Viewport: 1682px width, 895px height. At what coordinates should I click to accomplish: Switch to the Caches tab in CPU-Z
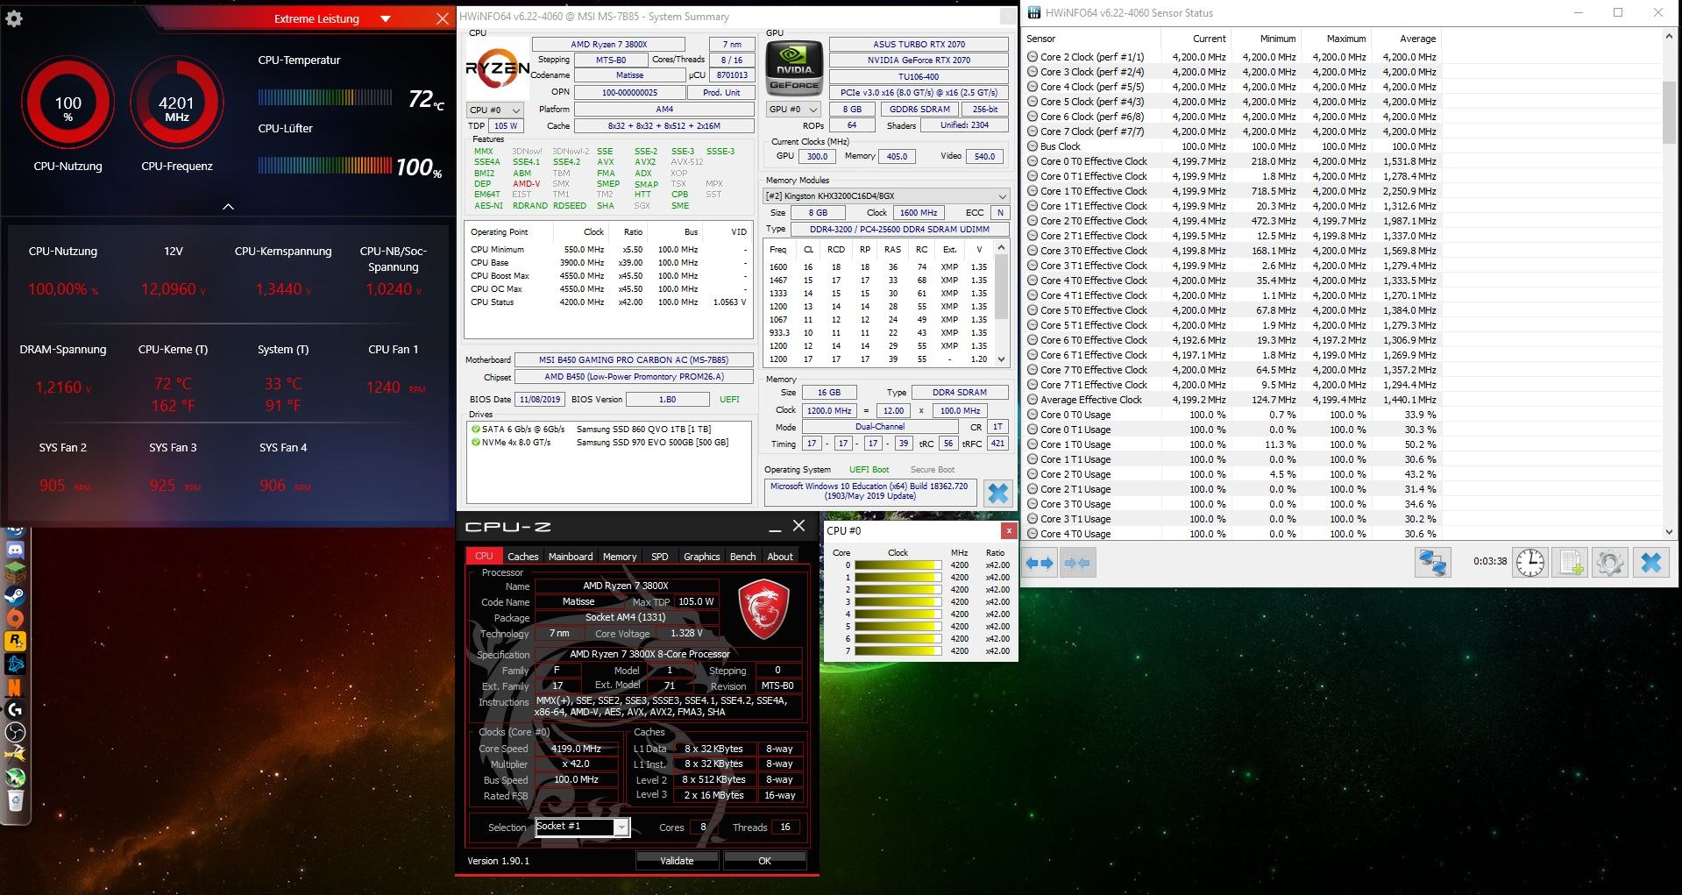[x=523, y=556]
